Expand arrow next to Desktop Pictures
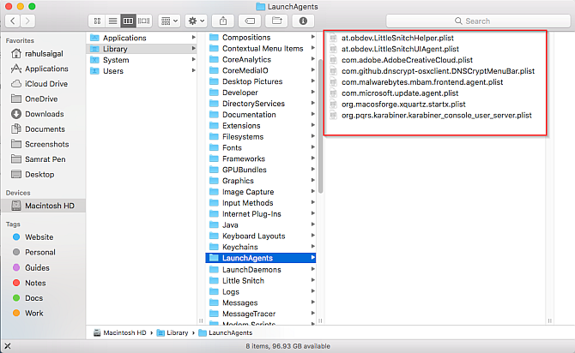Image resolution: width=575 pixels, height=353 pixels. (312, 81)
